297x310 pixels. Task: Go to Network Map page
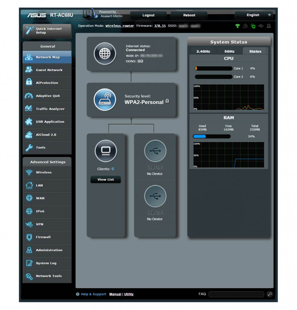pyautogui.click(x=47, y=57)
